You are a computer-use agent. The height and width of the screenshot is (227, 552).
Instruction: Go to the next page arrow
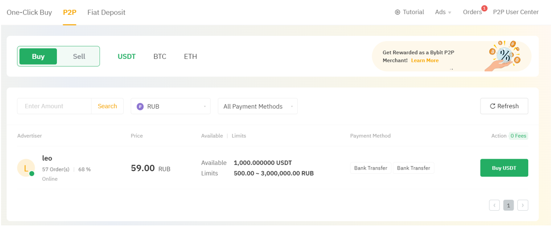pos(523,205)
